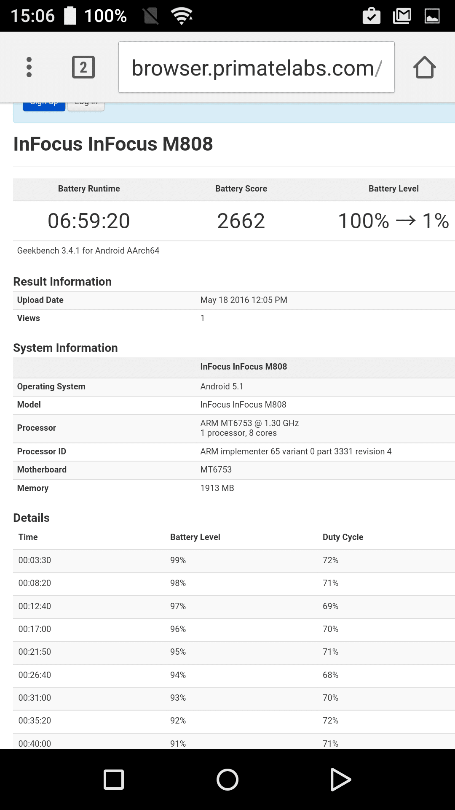Tap the Duty Cycle column header
Screen dimensions: 455x810
pyautogui.click(x=343, y=537)
